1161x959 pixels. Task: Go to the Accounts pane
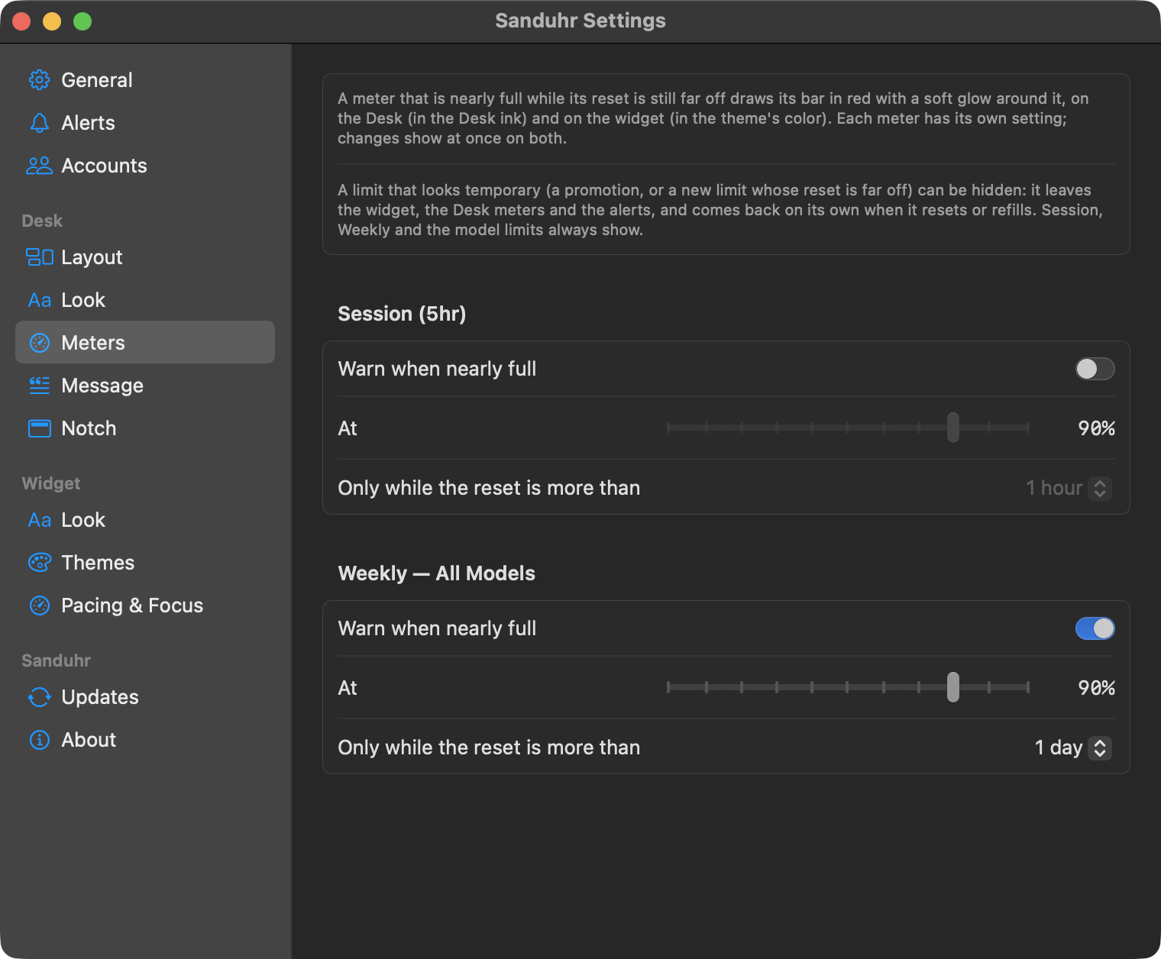tap(145, 166)
